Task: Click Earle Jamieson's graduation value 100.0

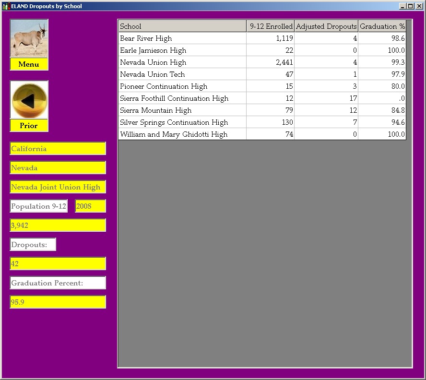Action: pyautogui.click(x=396, y=50)
